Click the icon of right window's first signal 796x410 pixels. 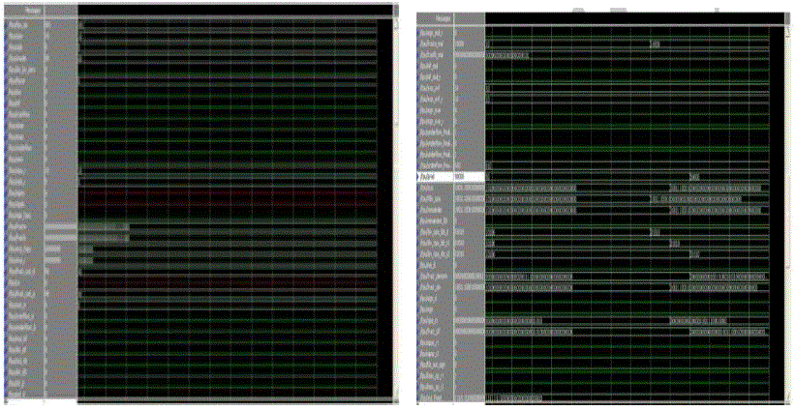pyautogui.click(x=420, y=32)
